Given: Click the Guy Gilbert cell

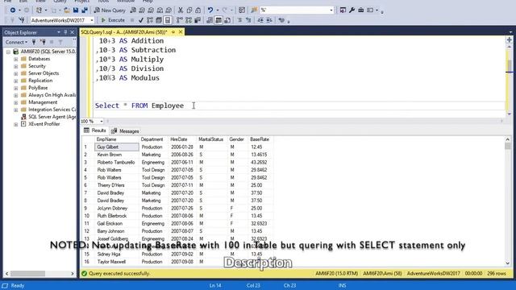Looking at the screenshot, I should 117,147.
